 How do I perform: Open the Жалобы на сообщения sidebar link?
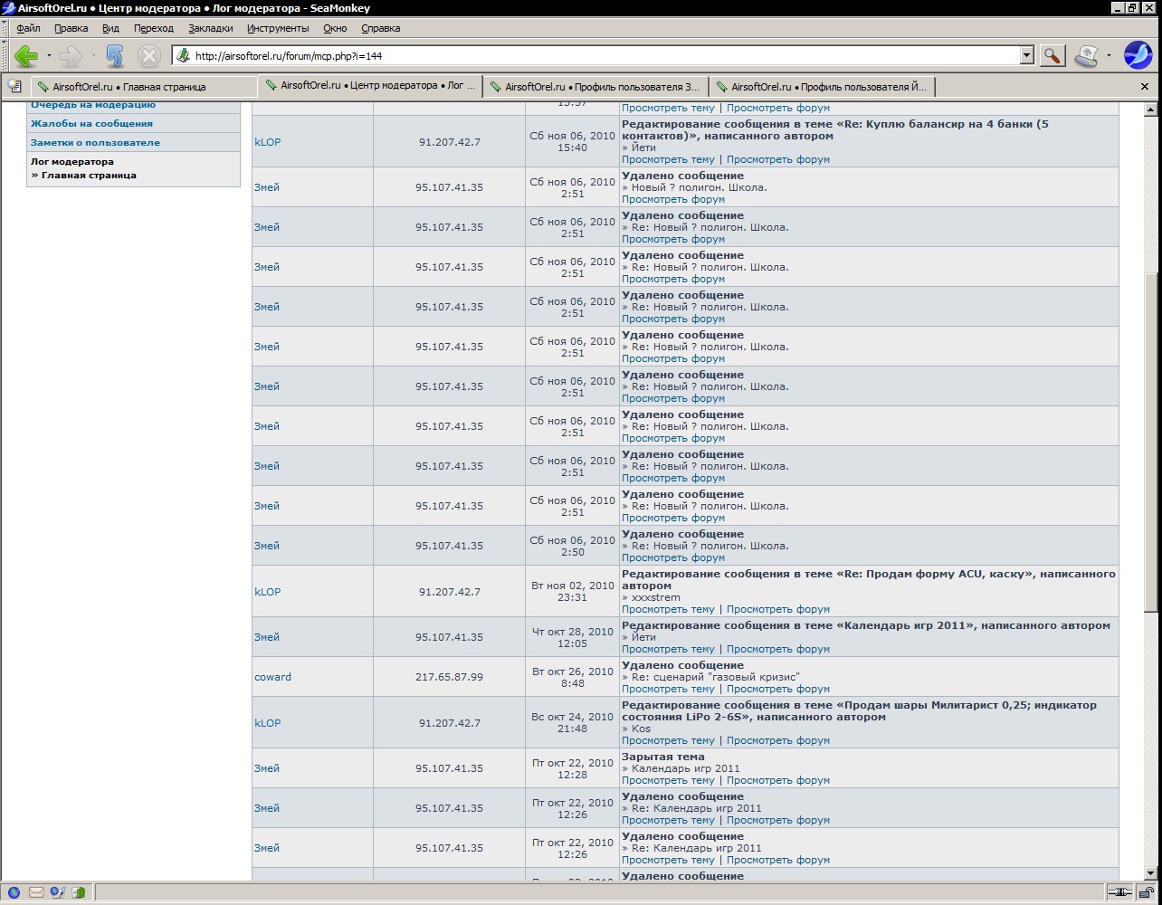91,123
